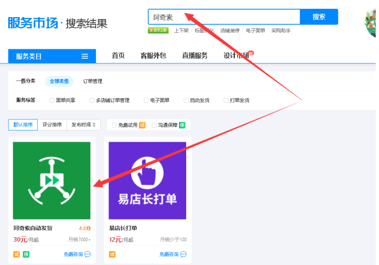
Task: Check the 自动发货 tag checkbox
Action: click(186, 100)
